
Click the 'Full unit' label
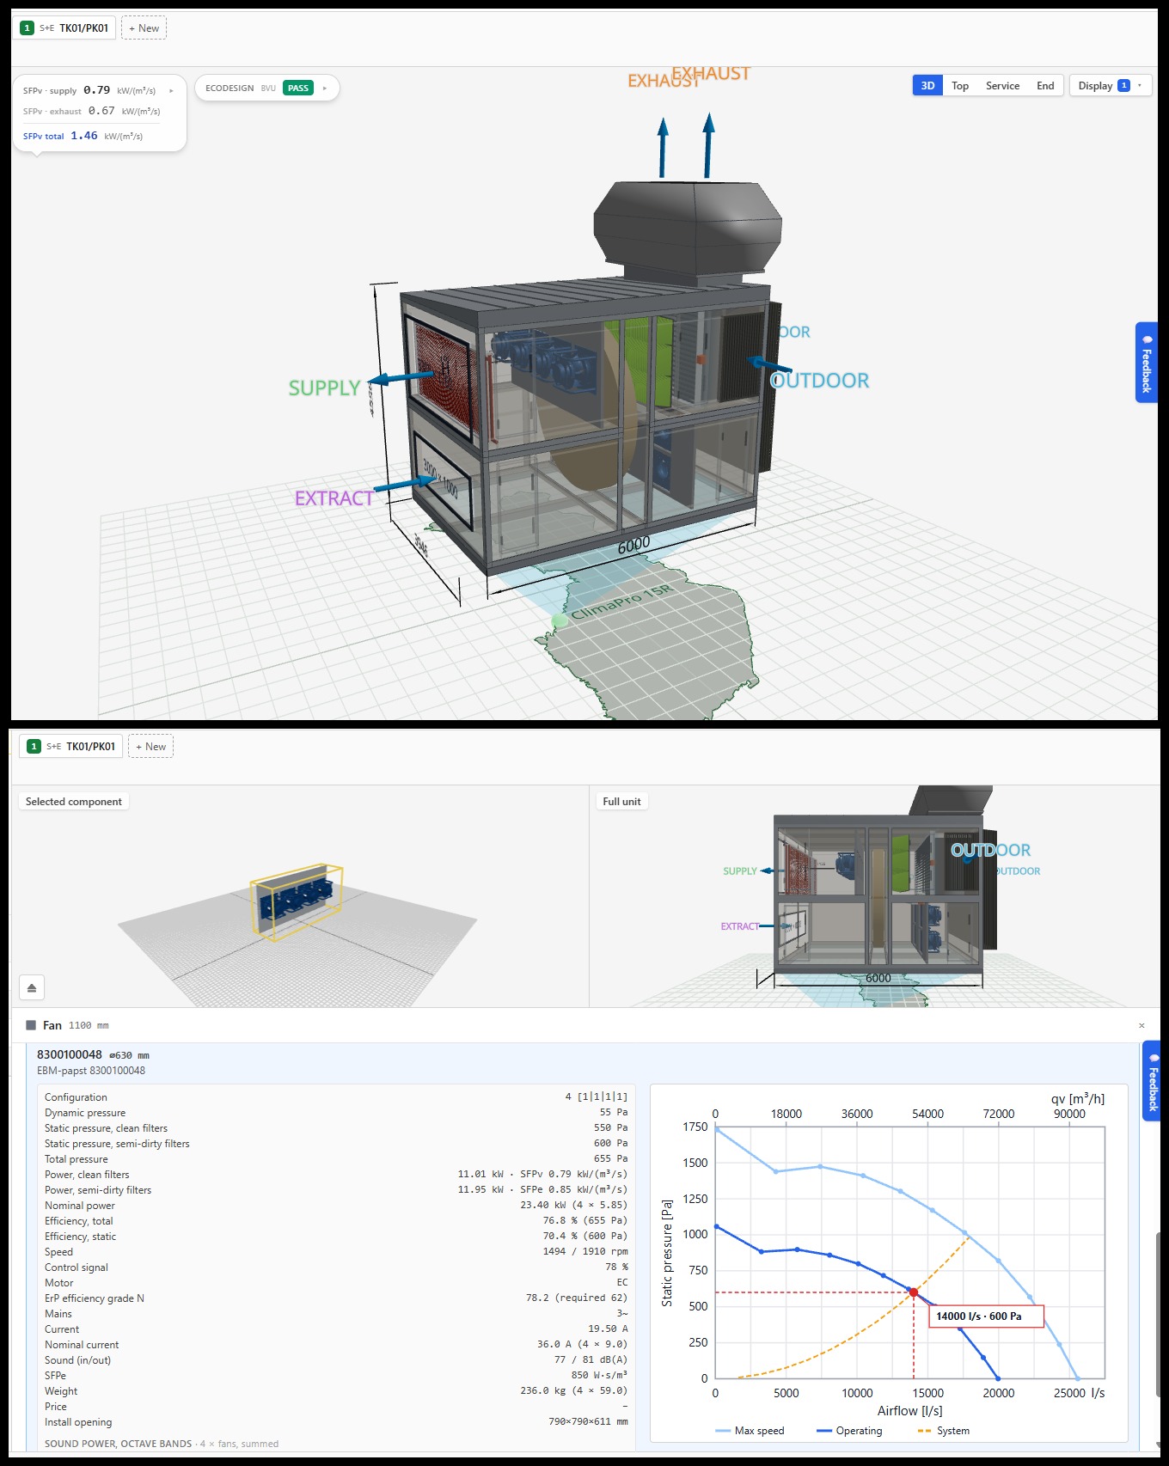[x=621, y=802]
